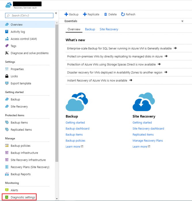Click the Recovery Services vault header icon
This screenshot has width=192, height=201.
(8, 5)
